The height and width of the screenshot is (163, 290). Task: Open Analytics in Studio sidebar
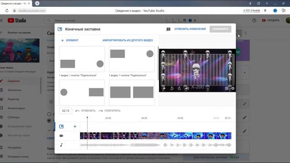point(14,90)
